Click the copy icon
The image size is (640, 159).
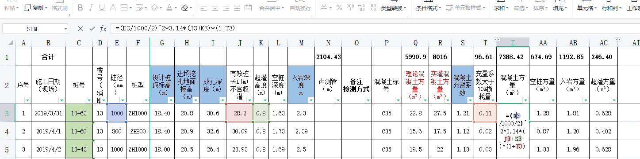27,7
